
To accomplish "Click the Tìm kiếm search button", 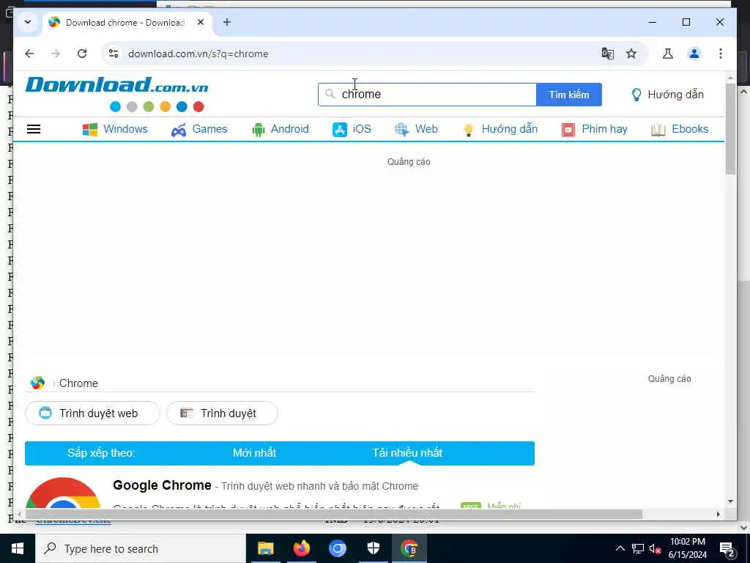I will point(568,95).
